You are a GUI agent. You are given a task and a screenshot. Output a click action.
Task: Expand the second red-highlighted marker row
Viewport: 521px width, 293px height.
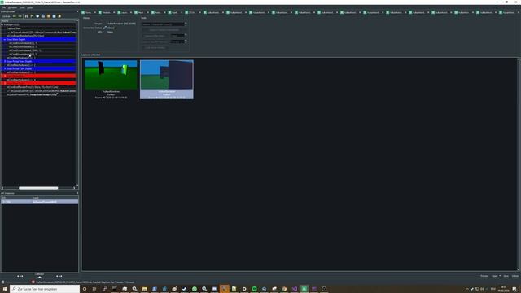(x=5, y=83)
